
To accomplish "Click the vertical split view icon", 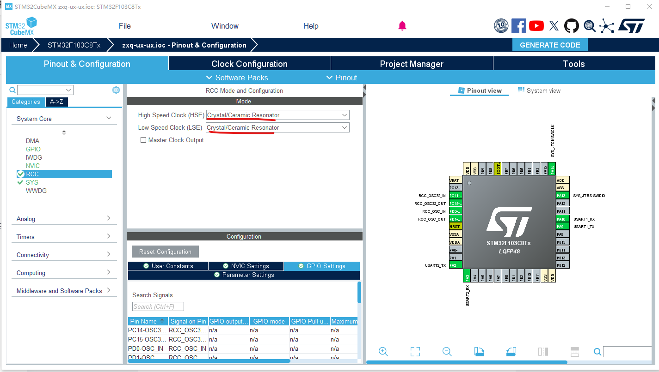I will point(543,352).
